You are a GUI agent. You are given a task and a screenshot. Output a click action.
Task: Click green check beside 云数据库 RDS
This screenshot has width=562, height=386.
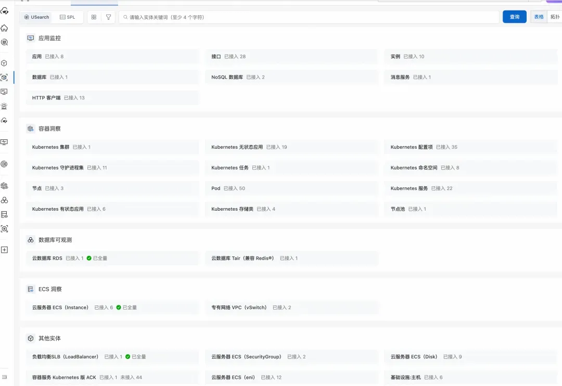coord(89,258)
